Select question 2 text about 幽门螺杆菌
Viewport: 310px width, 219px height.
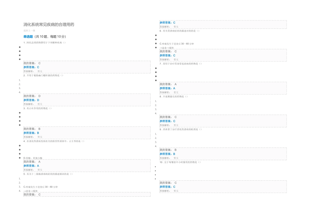pyautogui.click(x=43, y=75)
